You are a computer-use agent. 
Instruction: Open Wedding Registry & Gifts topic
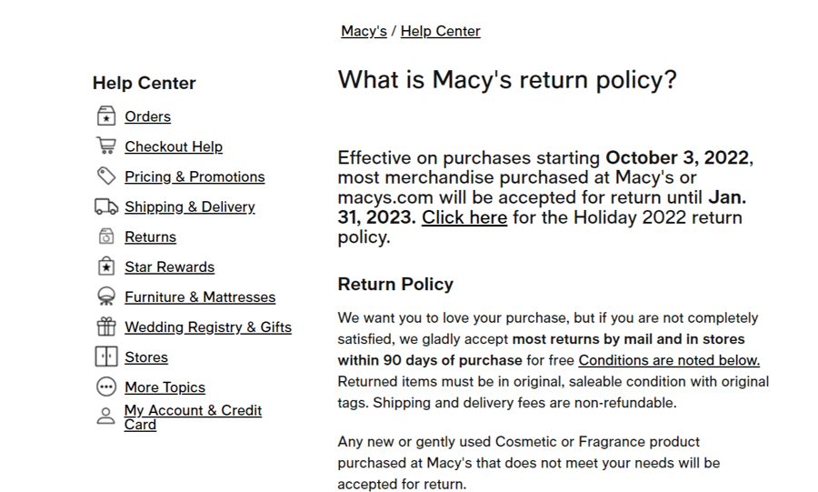208,327
